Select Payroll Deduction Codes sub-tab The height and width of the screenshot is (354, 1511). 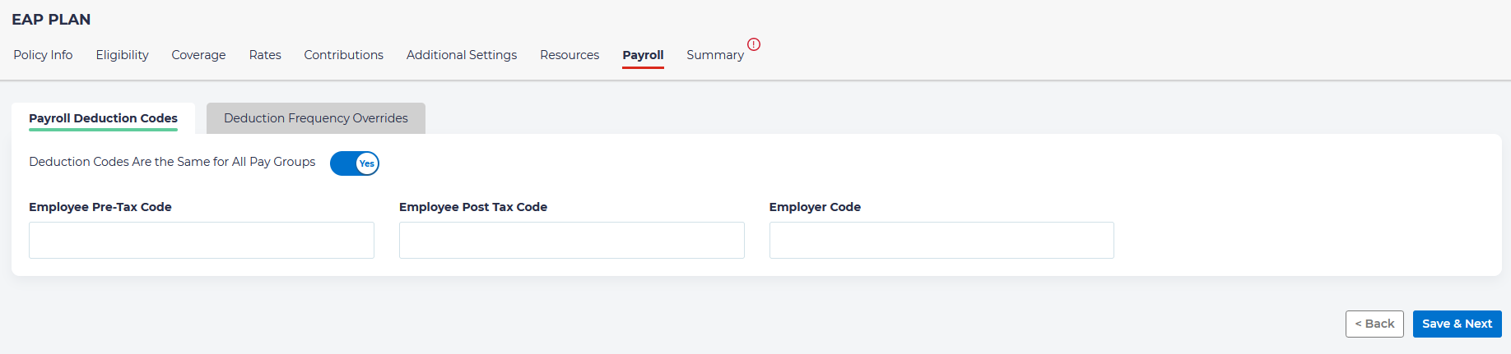tap(103, 118)
